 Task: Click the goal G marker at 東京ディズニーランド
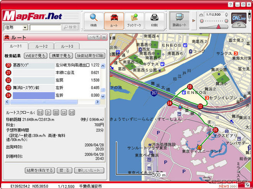tap(200, 147)
